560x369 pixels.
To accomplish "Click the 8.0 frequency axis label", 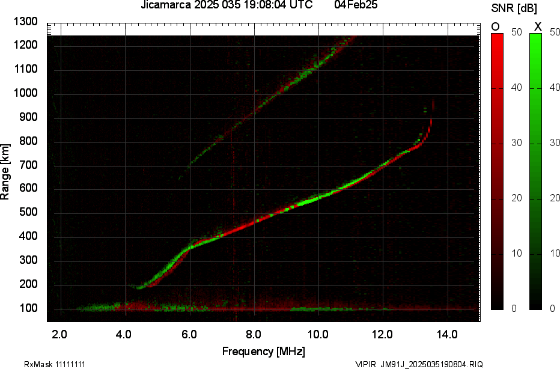I will point(253,335).
